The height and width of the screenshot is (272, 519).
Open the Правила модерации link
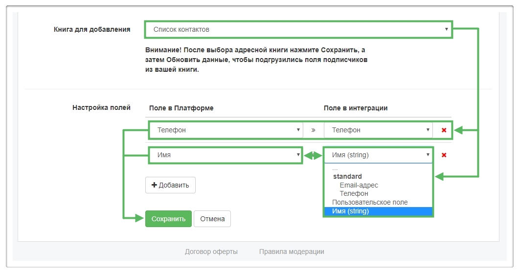[292, 251]
